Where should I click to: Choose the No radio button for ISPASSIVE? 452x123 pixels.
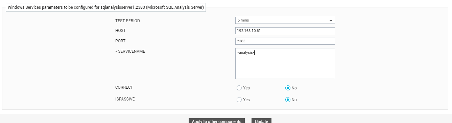click(288, 100)
